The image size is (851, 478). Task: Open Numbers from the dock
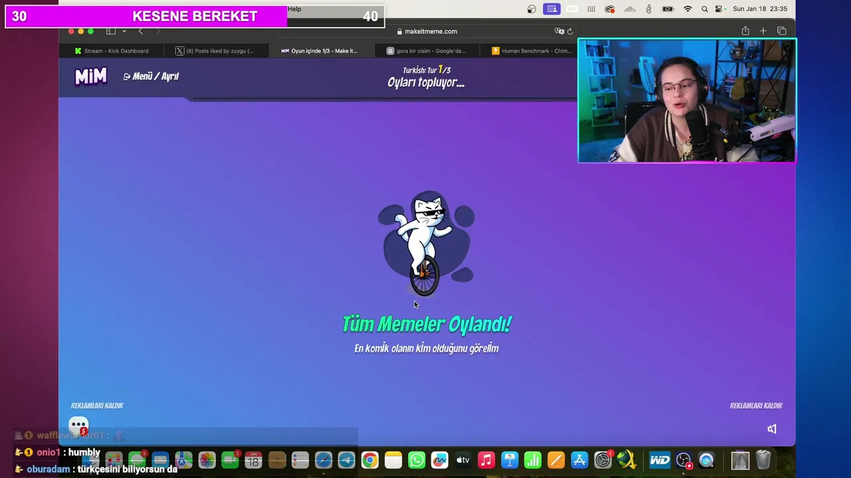[x=533, y=460]
